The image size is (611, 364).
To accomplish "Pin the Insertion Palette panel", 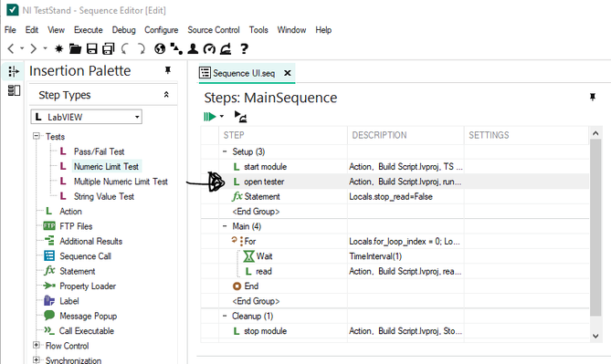I will tap(168, 70).
